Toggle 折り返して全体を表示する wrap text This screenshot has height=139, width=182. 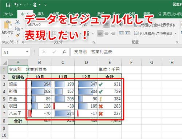click(155, 25)
